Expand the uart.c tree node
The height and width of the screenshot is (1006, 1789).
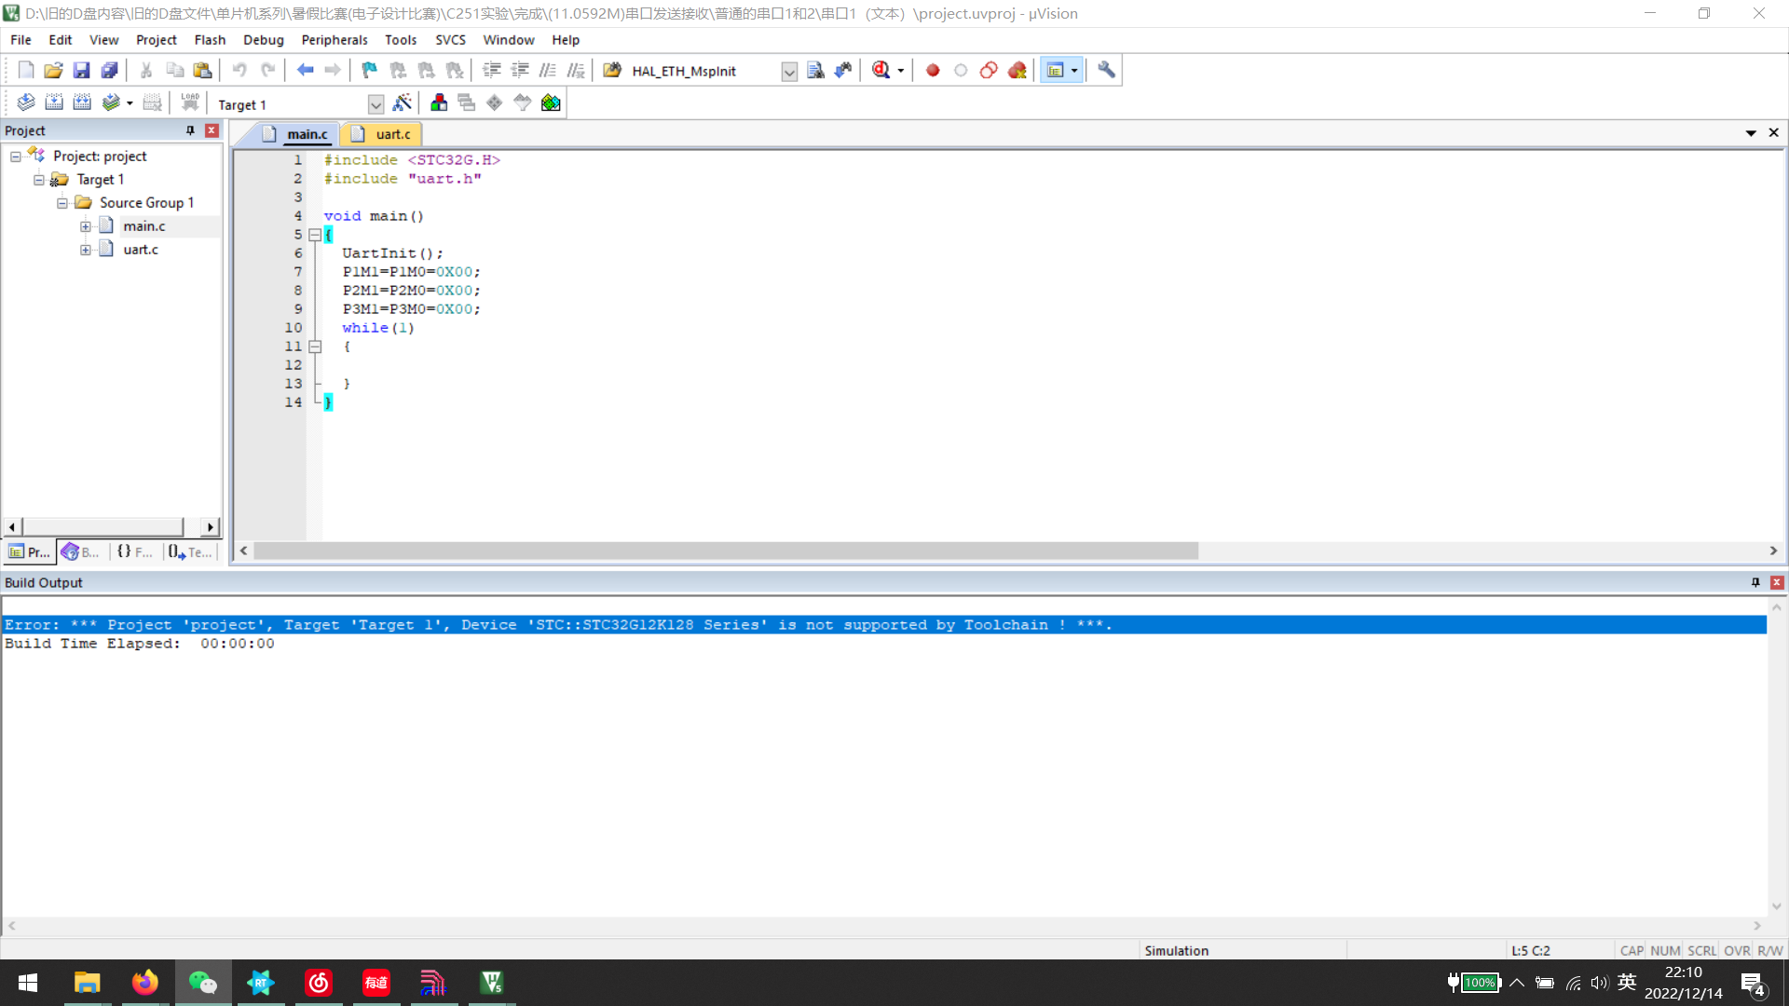pos(86,250)
